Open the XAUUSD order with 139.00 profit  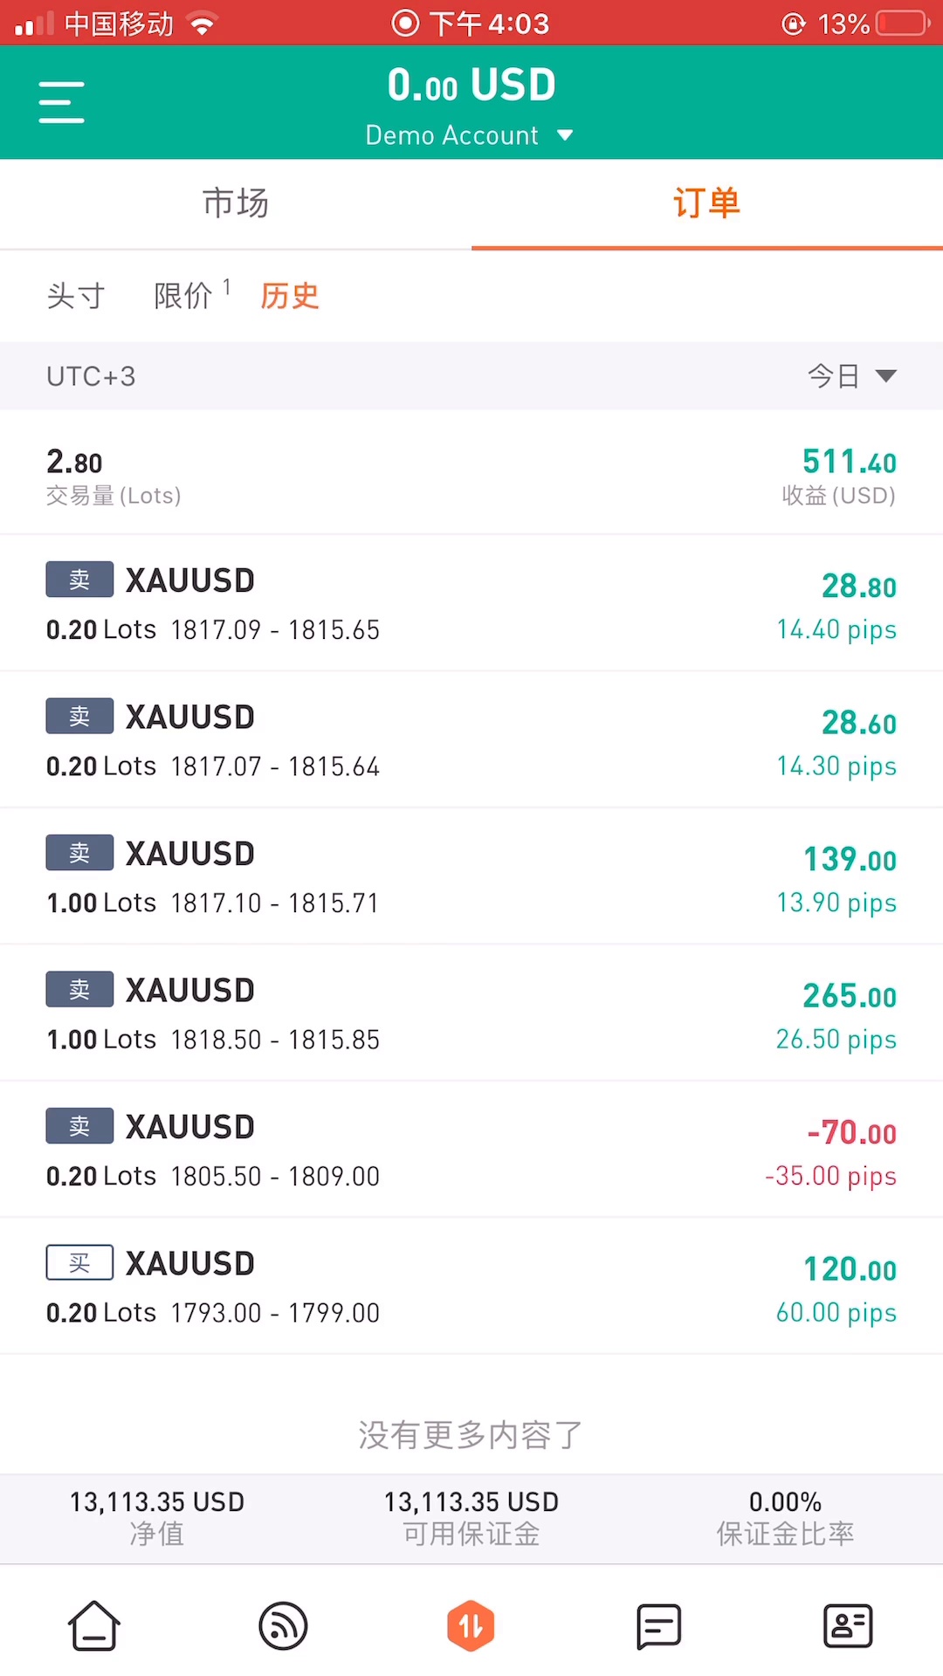(471, 876)
